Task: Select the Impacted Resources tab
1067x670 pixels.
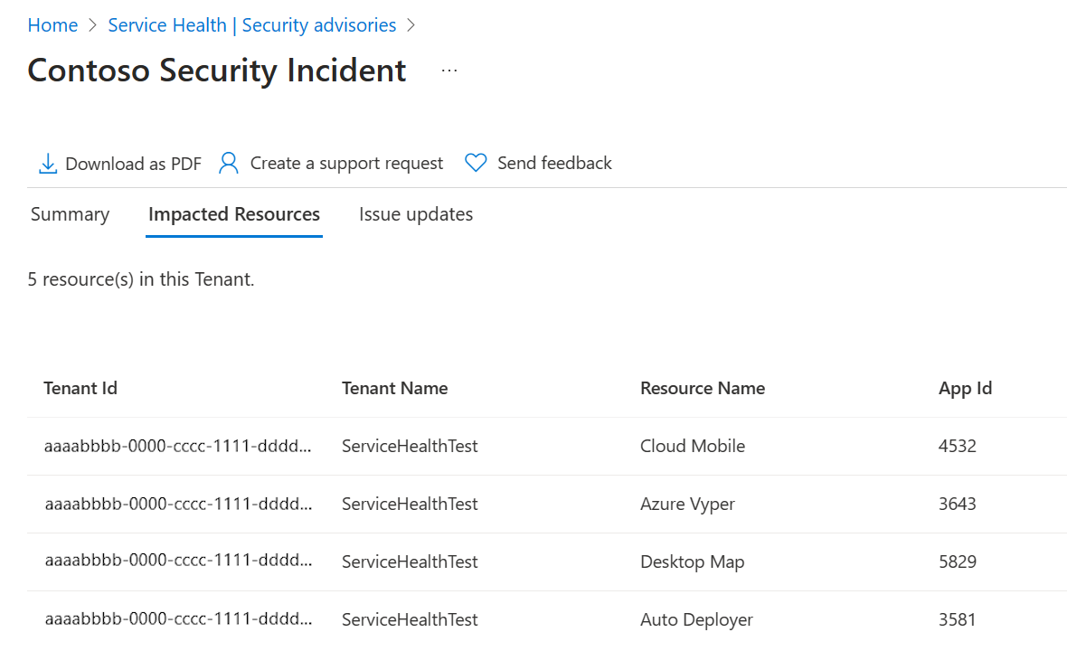Action: tap(234, 214)
